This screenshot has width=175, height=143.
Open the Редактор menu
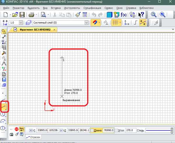[x=18, y=8]
